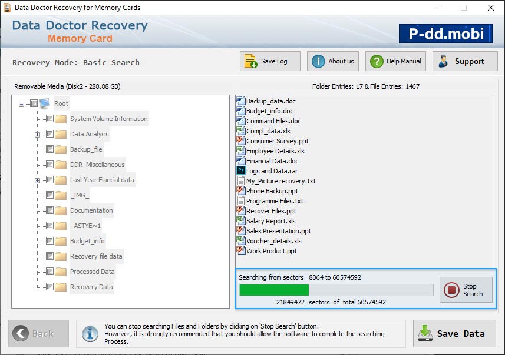505x355 pixels.
Task: Click the PowerPoint icon of Phone Backup.ppt
Action: [240, 190]
